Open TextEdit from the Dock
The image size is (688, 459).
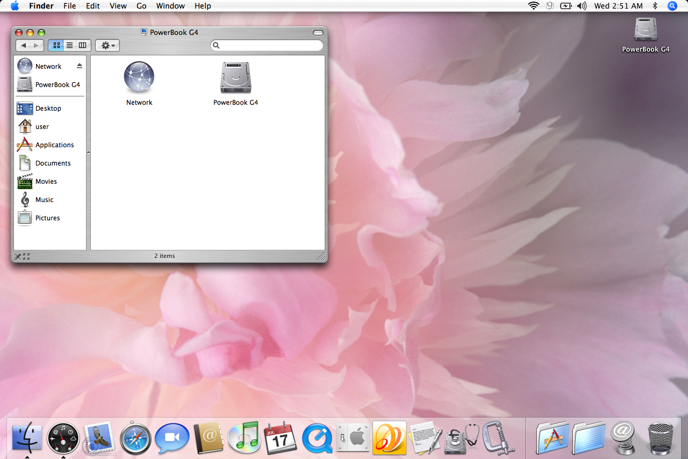[426, 438]
